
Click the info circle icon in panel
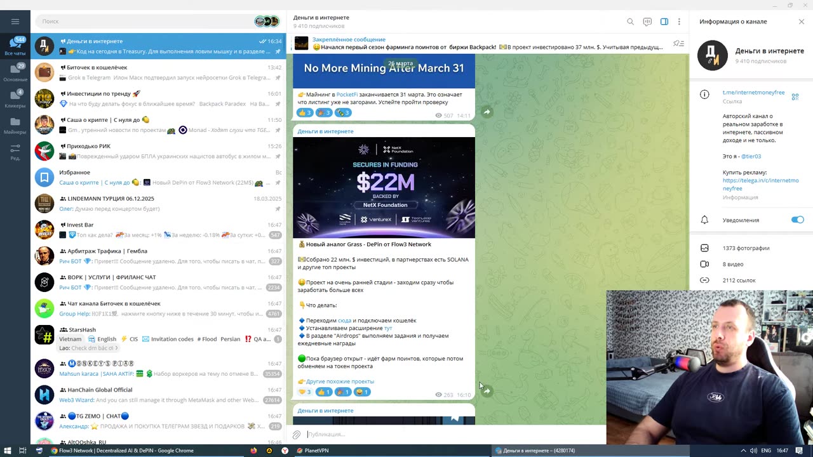(x=704, y=95)
